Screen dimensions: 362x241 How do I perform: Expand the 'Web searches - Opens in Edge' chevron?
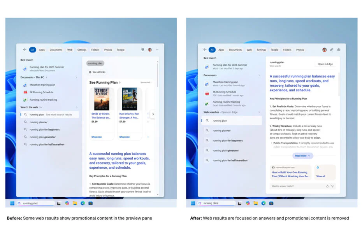(259, 112)
